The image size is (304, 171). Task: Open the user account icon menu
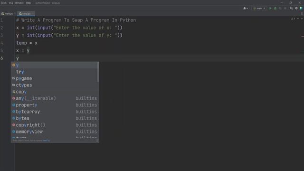pyautogui.click(x=246, y=9)
